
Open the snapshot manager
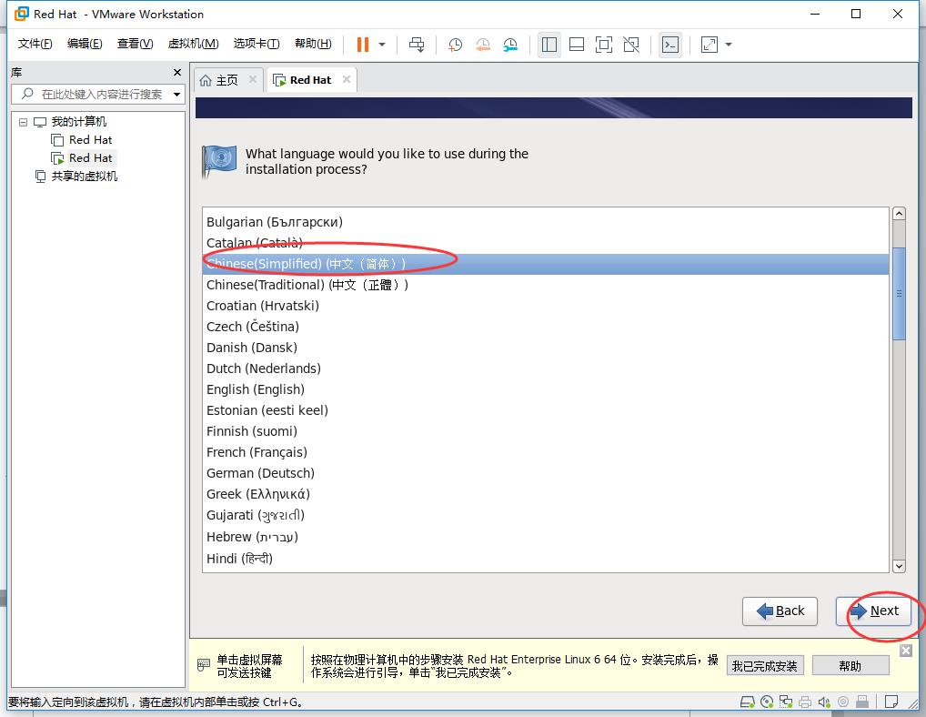point(510,45)
